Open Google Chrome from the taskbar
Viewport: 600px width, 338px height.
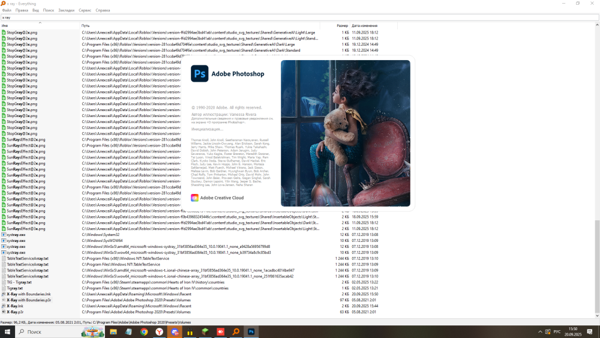click(144, 332)
